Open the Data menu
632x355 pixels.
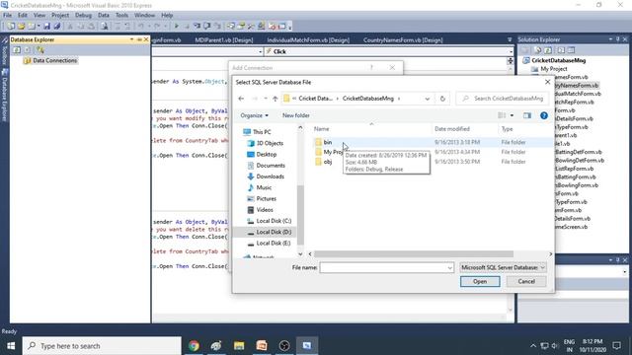104,16
